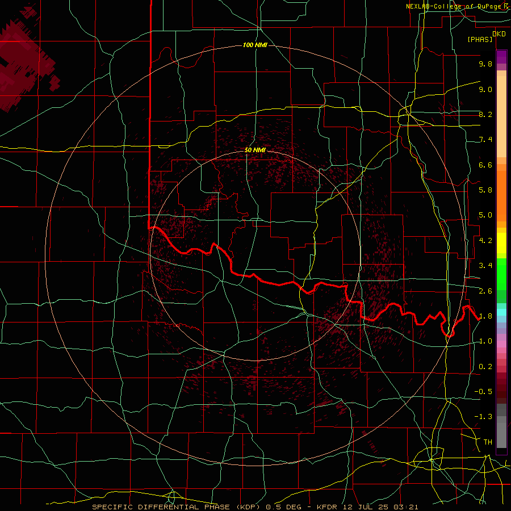The height and width of the screenshot is (511, 511).
Task: Click the '50 NMI' range ring label
Action: point(255,150)
